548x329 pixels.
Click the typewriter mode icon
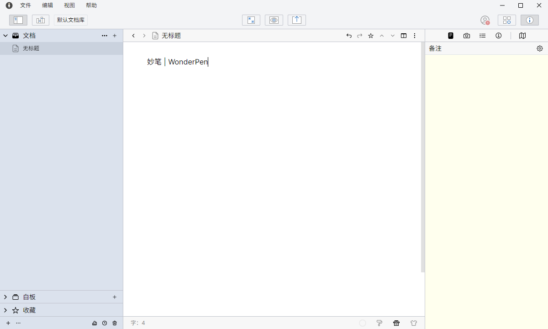coord(396,323)
